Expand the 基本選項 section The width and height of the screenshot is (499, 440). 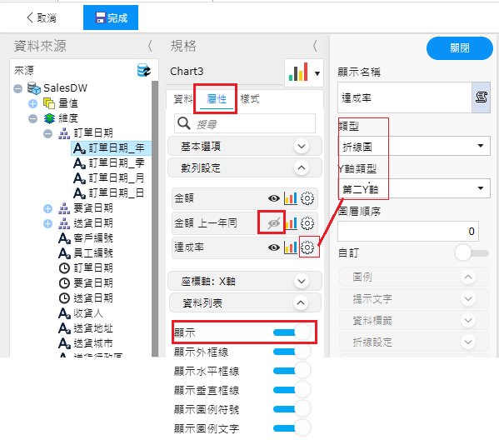pos(245,146)
